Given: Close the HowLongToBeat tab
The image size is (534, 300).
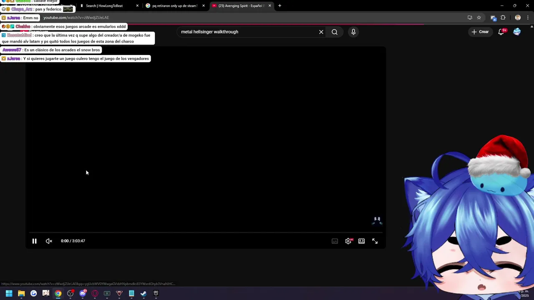Looking at the screenshot, I should coord(137,6).
